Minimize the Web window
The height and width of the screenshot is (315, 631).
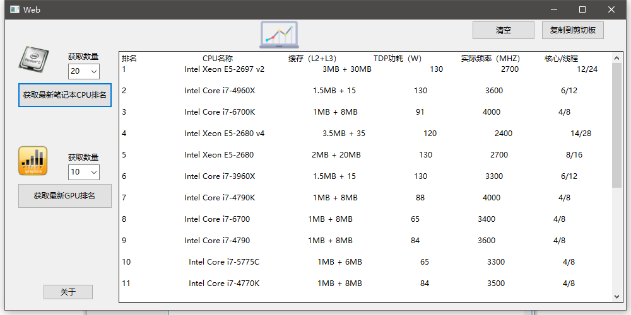554,9
